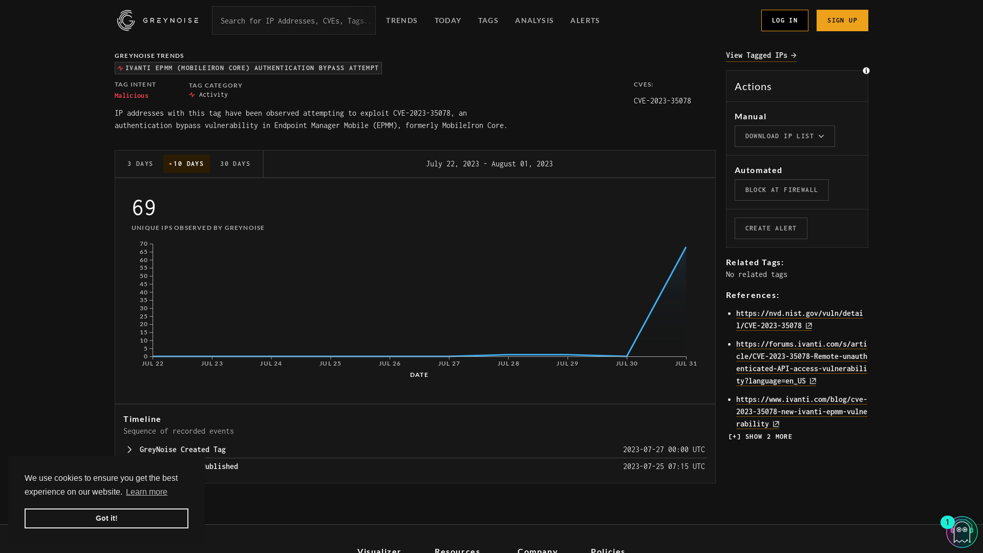Expand Show 2 More references
This screenshot has height=553, width=983.
coord(760,437)
